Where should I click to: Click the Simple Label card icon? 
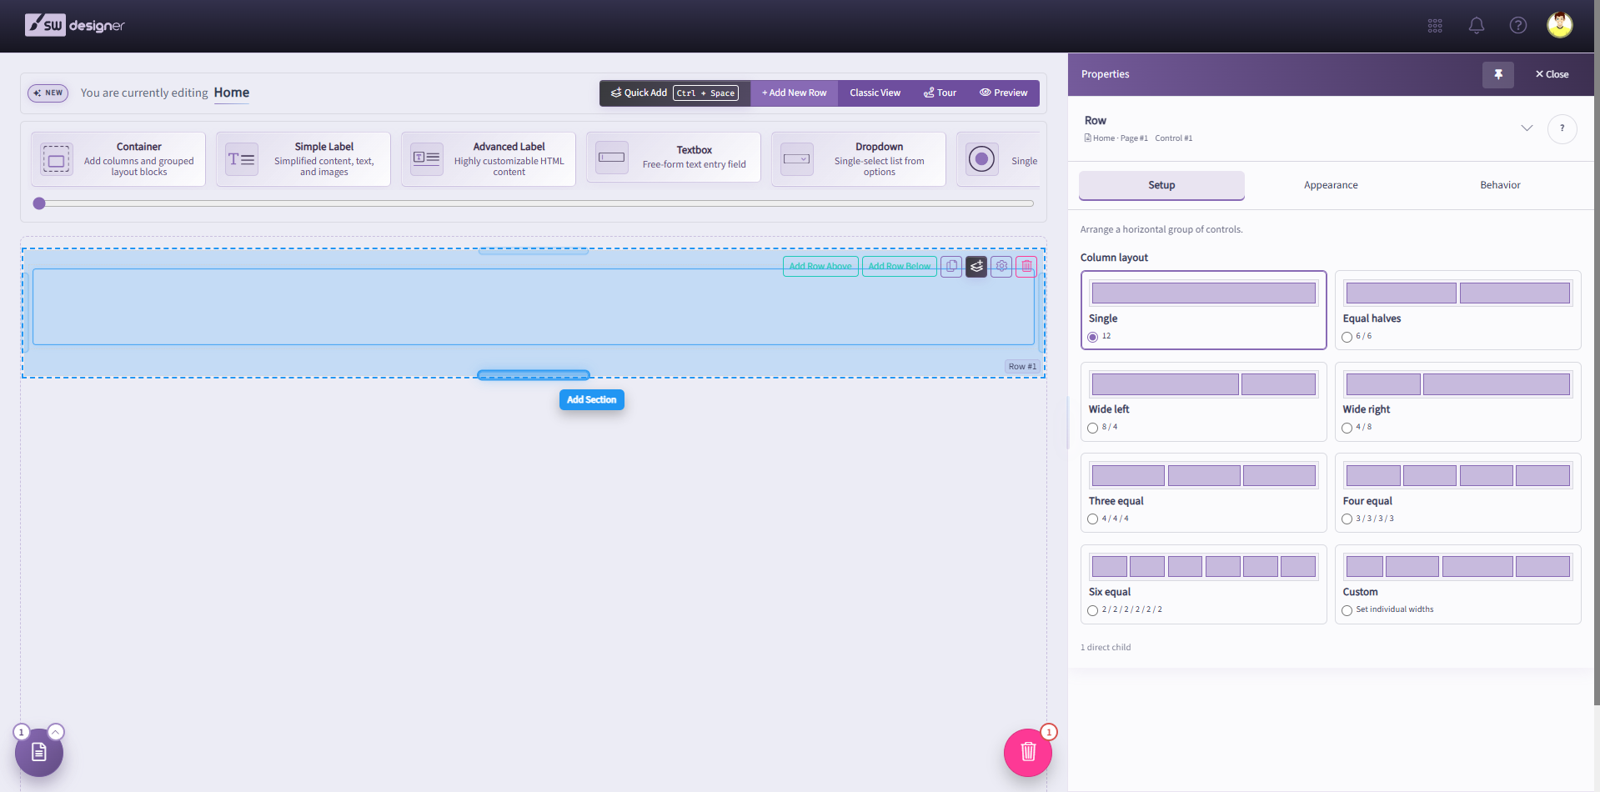242,159
